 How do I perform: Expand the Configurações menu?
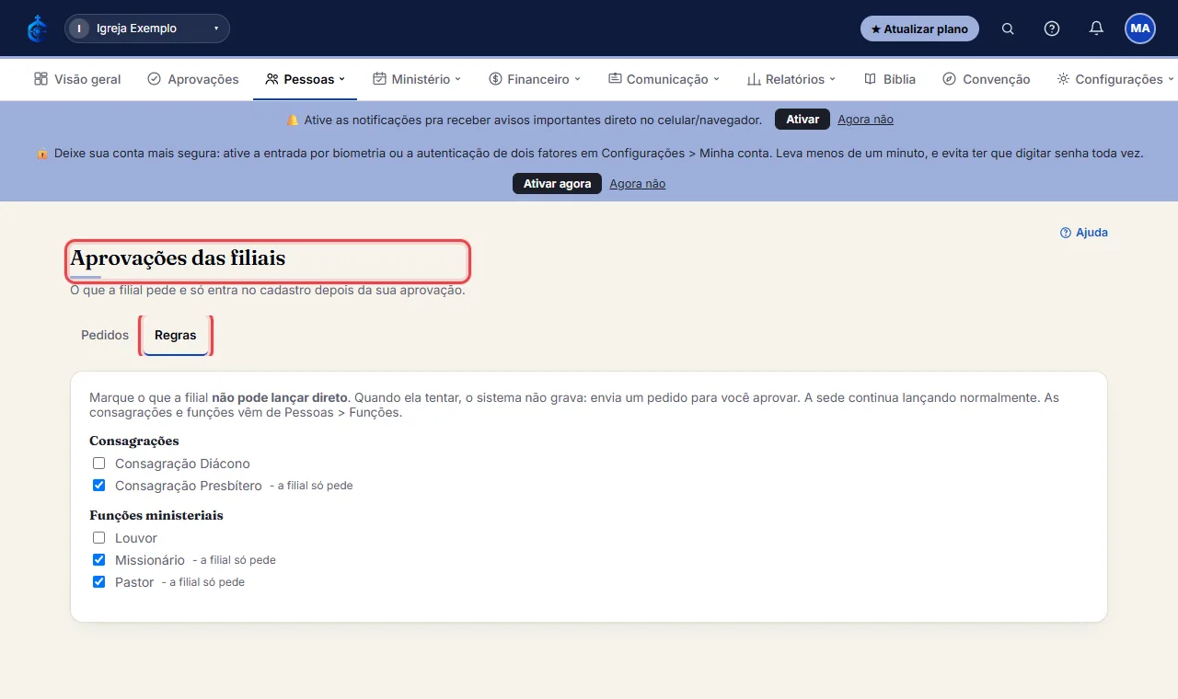1115,79
